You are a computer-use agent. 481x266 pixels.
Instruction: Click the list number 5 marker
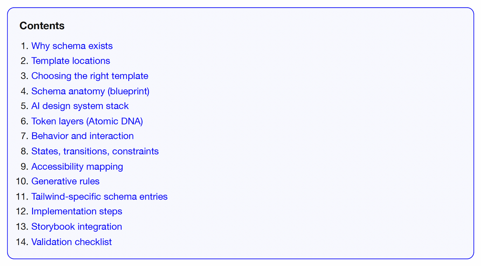tap(24, 106)
